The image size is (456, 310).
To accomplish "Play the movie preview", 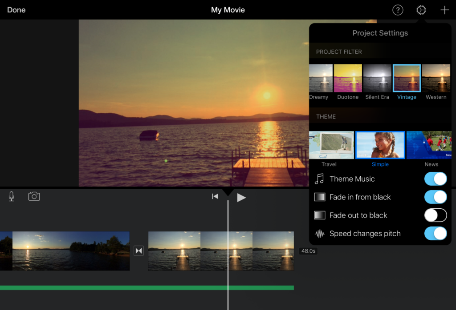I will click(241, 198).
